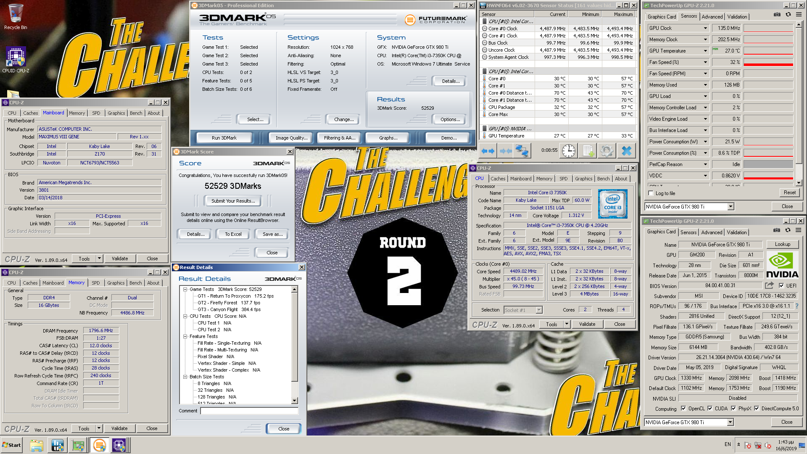The height and width of the screenshot is (454, 807).
Task: Open the CPUID CPU-Z desktop shortcut
Action: tap(16, 59)
